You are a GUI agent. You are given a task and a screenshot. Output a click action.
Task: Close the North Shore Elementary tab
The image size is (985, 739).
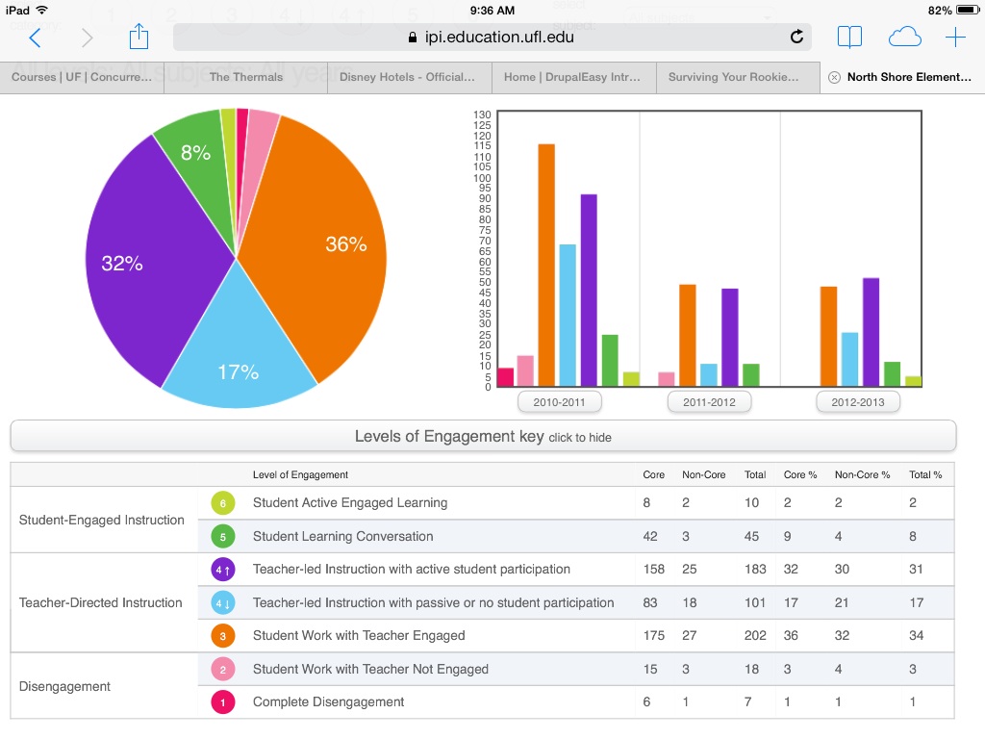tap(834, 78)
